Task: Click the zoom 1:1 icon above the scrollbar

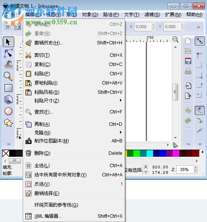Action: point(175,39)
